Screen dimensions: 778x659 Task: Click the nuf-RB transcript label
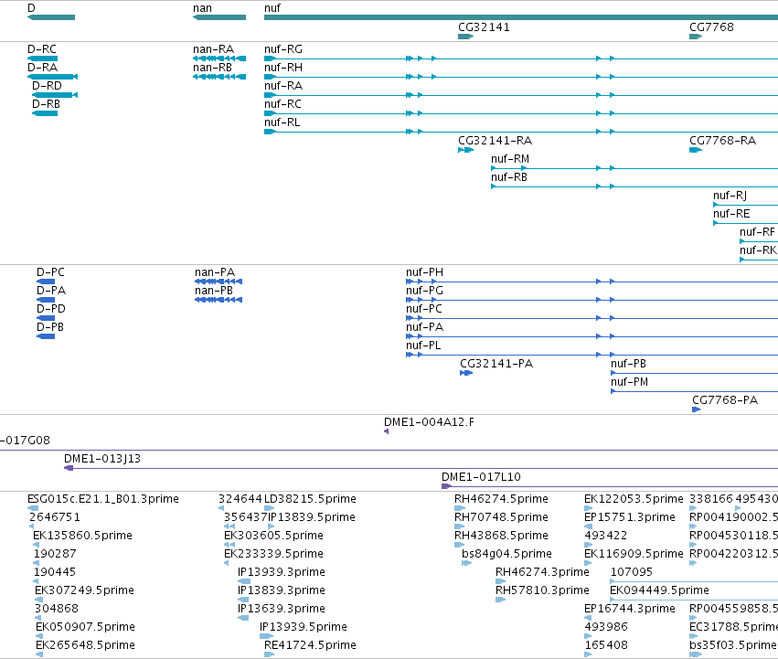click(509, 177)
